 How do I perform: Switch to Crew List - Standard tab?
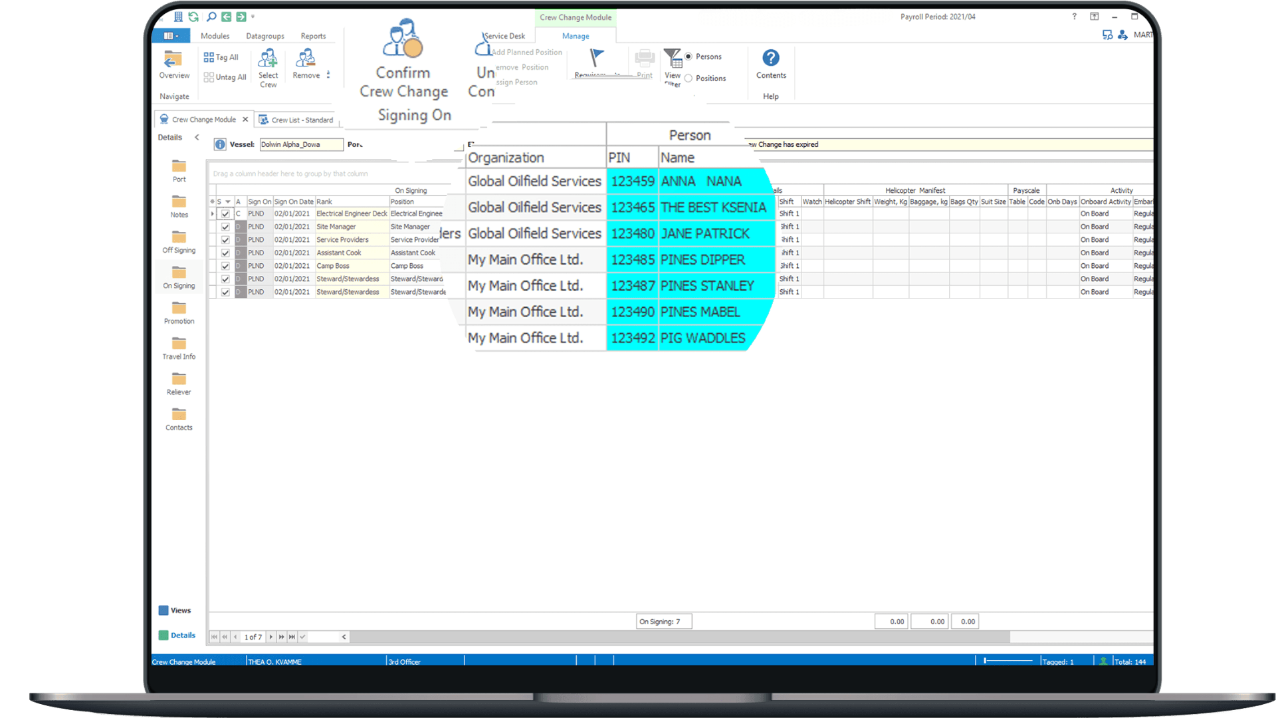pos(296,120)
